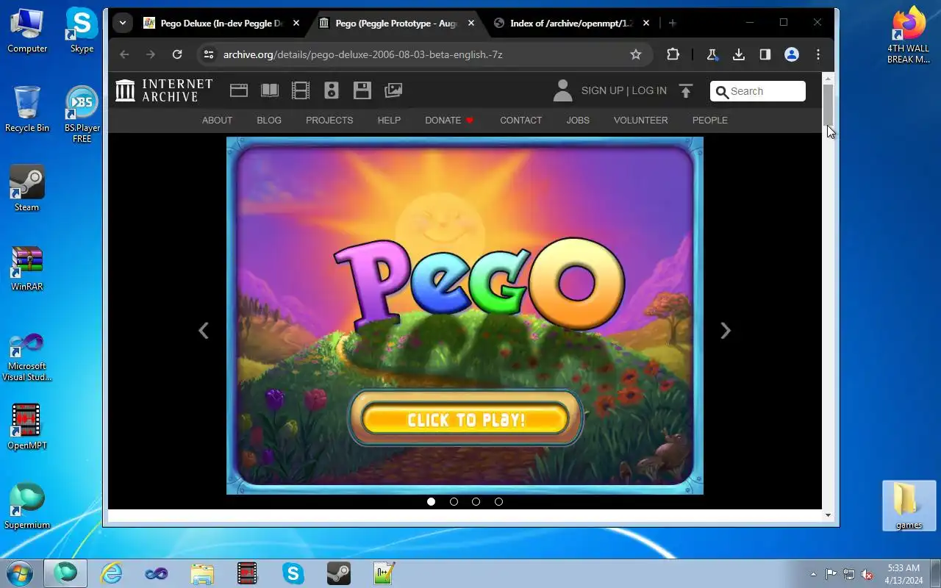Open the Steam desktop shortcut

pos(26,187)
